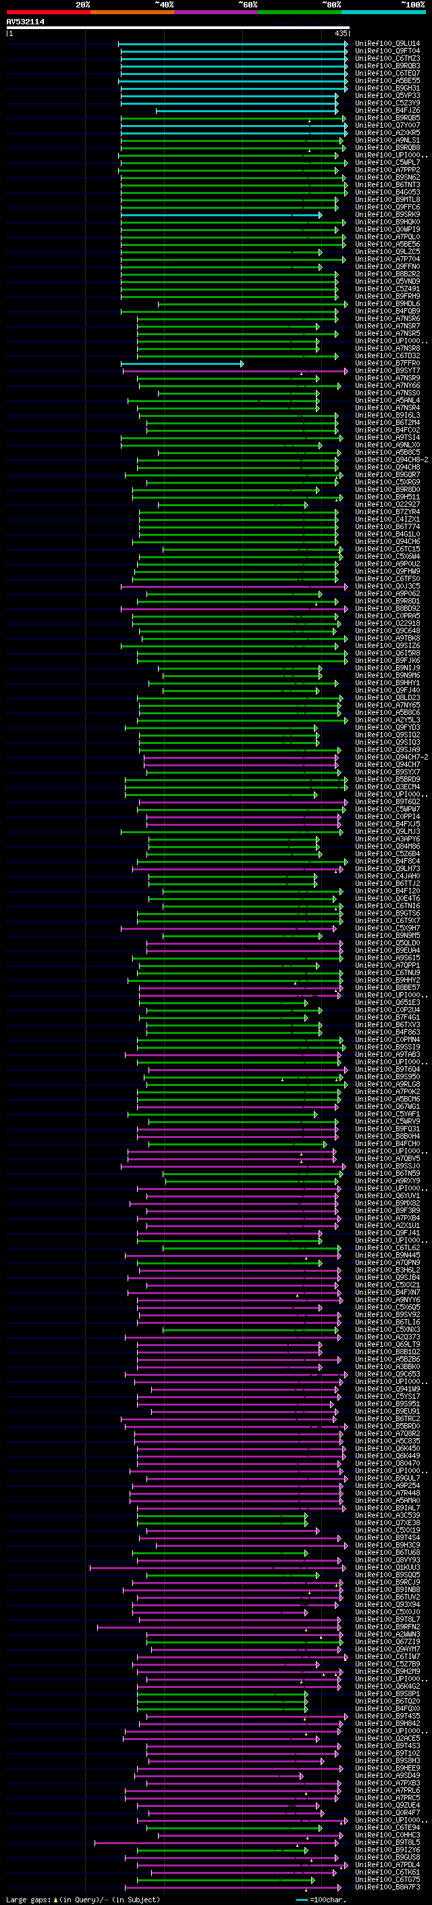Select hit label UniRef100_A7P704
The height and width of the screenshot is (1905, 432).
point(387,259)
